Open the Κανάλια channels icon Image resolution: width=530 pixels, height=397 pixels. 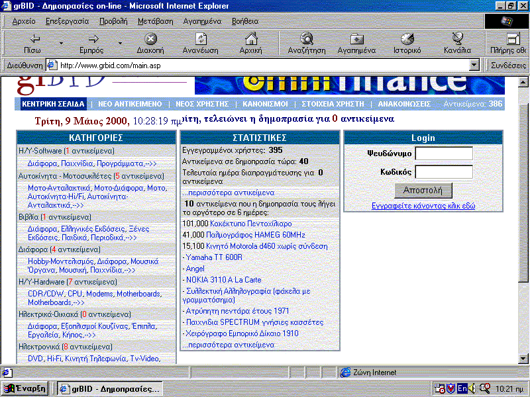458,39
